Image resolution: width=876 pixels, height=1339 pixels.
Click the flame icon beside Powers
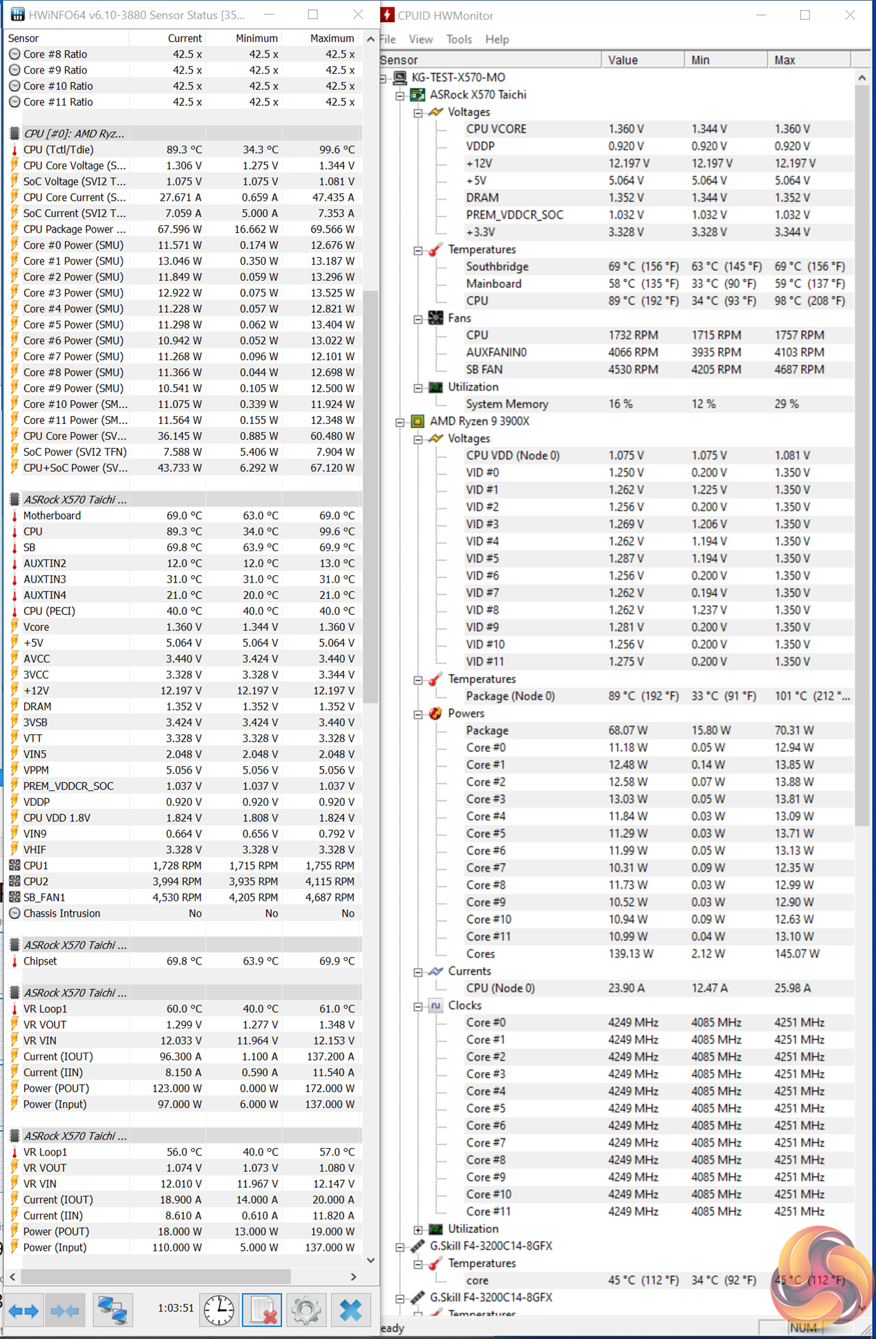tap(436, 714)
